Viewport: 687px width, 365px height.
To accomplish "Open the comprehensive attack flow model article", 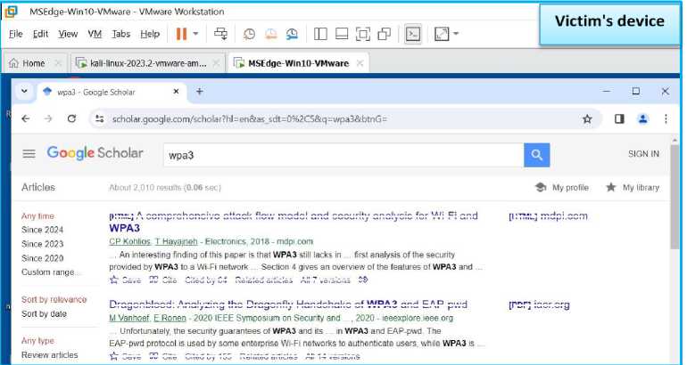I will click(294, 222).
